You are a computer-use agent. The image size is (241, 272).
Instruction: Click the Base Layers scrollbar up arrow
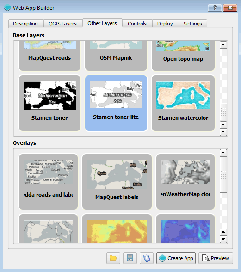point(223,45)
